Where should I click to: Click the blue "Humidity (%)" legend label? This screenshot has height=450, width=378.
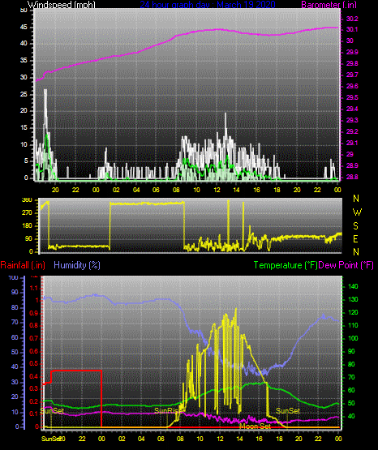point(77,265)
